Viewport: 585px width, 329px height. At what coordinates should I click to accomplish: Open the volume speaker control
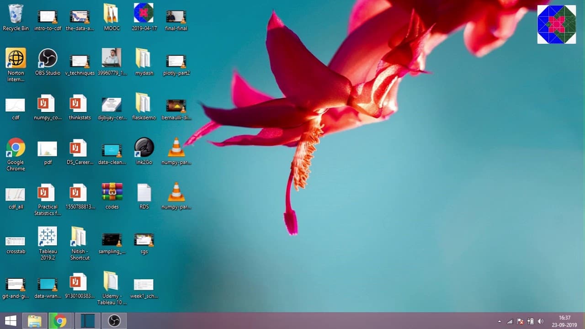click(541, 321)
